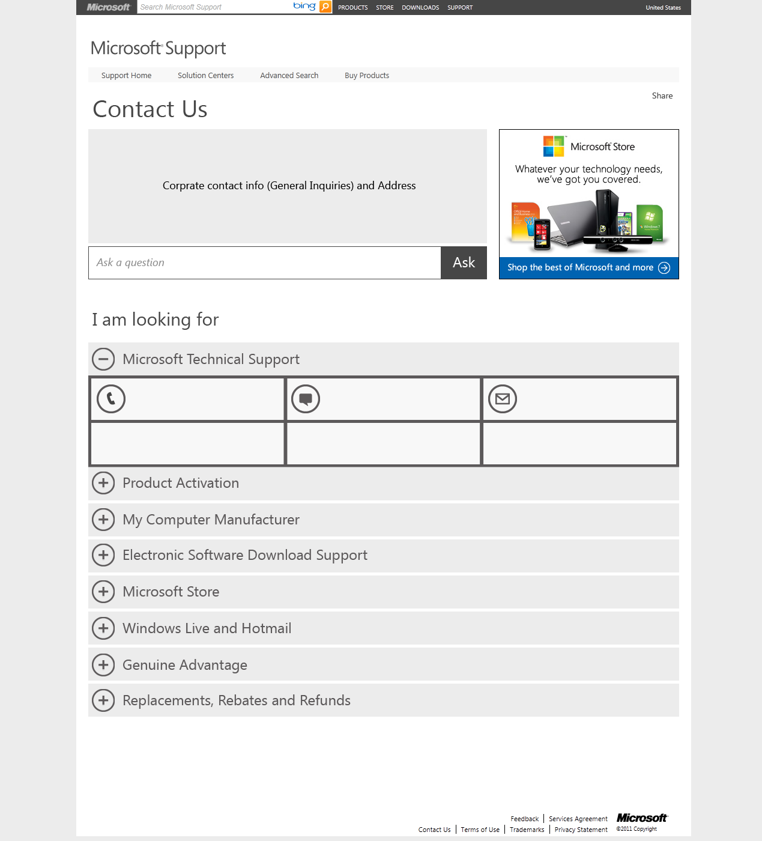Screen dimensions: 762x841
Task: Open the DOWNLOADS menu in top bar
Action: tap(420, 8)
